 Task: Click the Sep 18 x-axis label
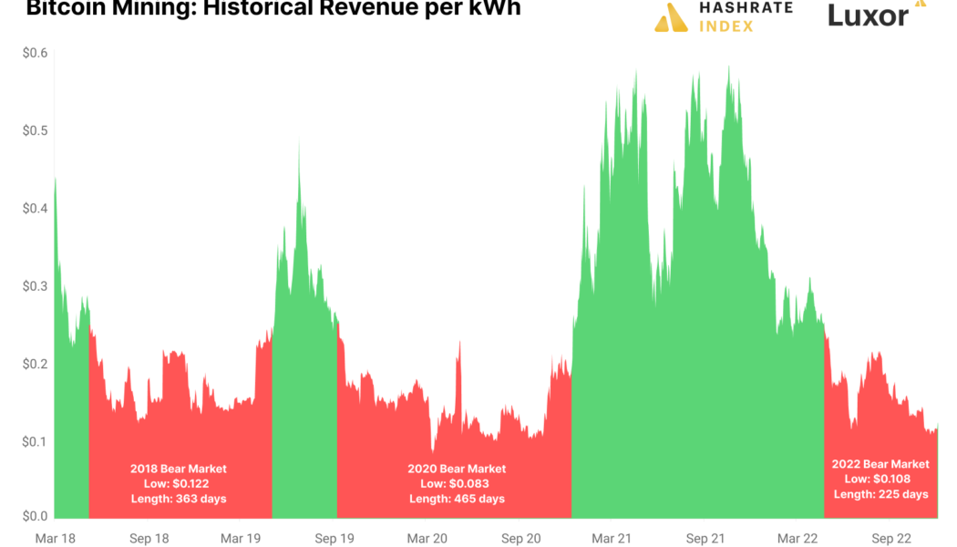149,539
